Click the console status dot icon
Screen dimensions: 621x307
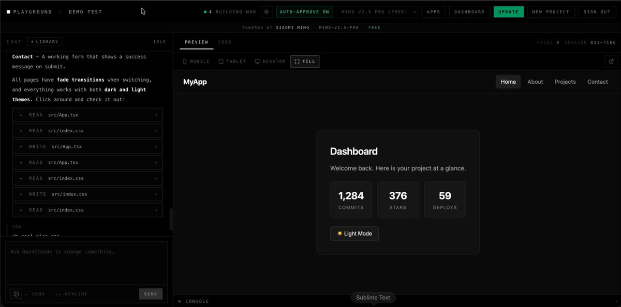(x=180, y=301)
